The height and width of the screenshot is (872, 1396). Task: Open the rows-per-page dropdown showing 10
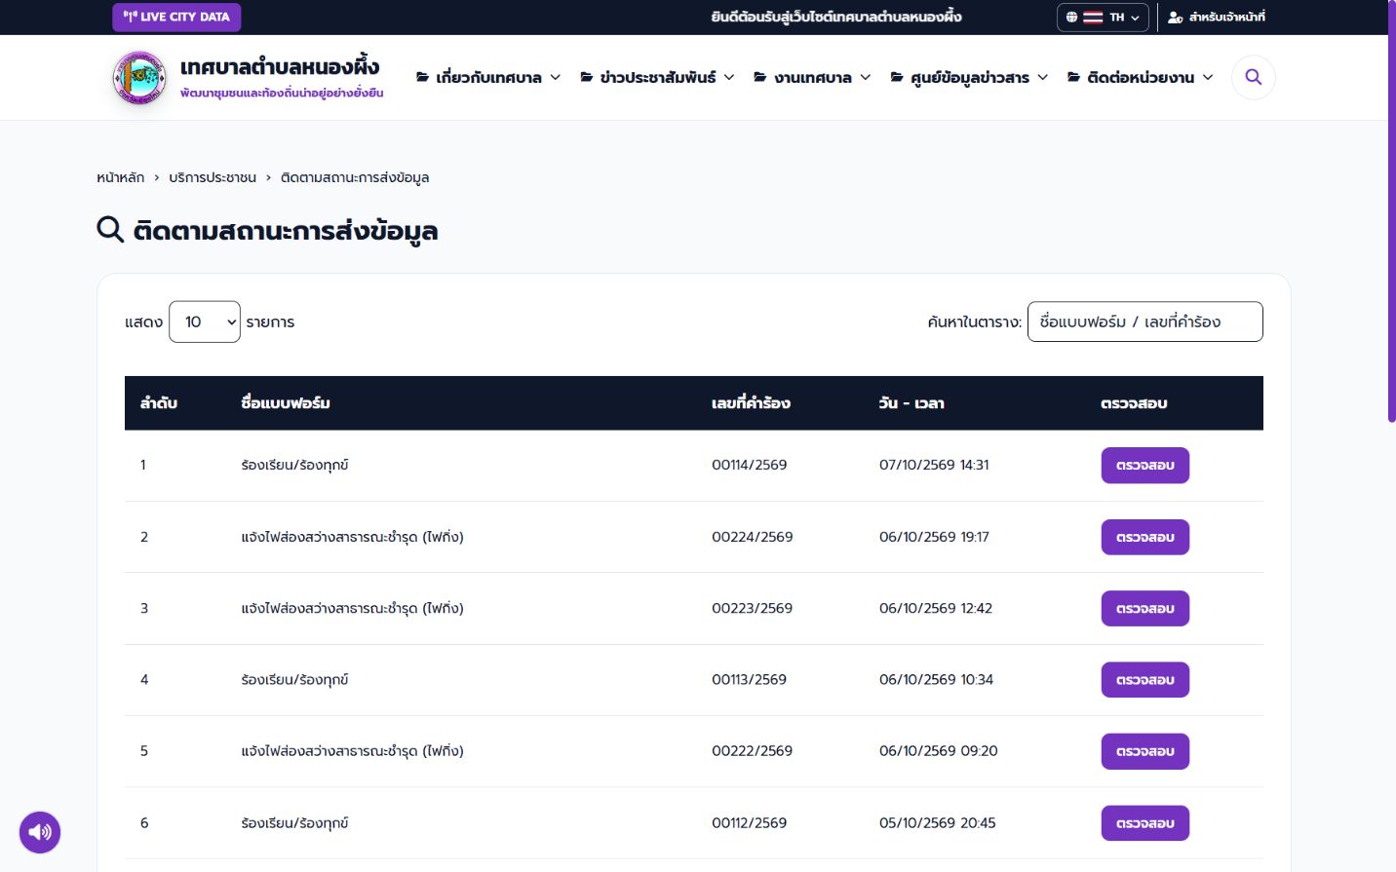(205, 322)
